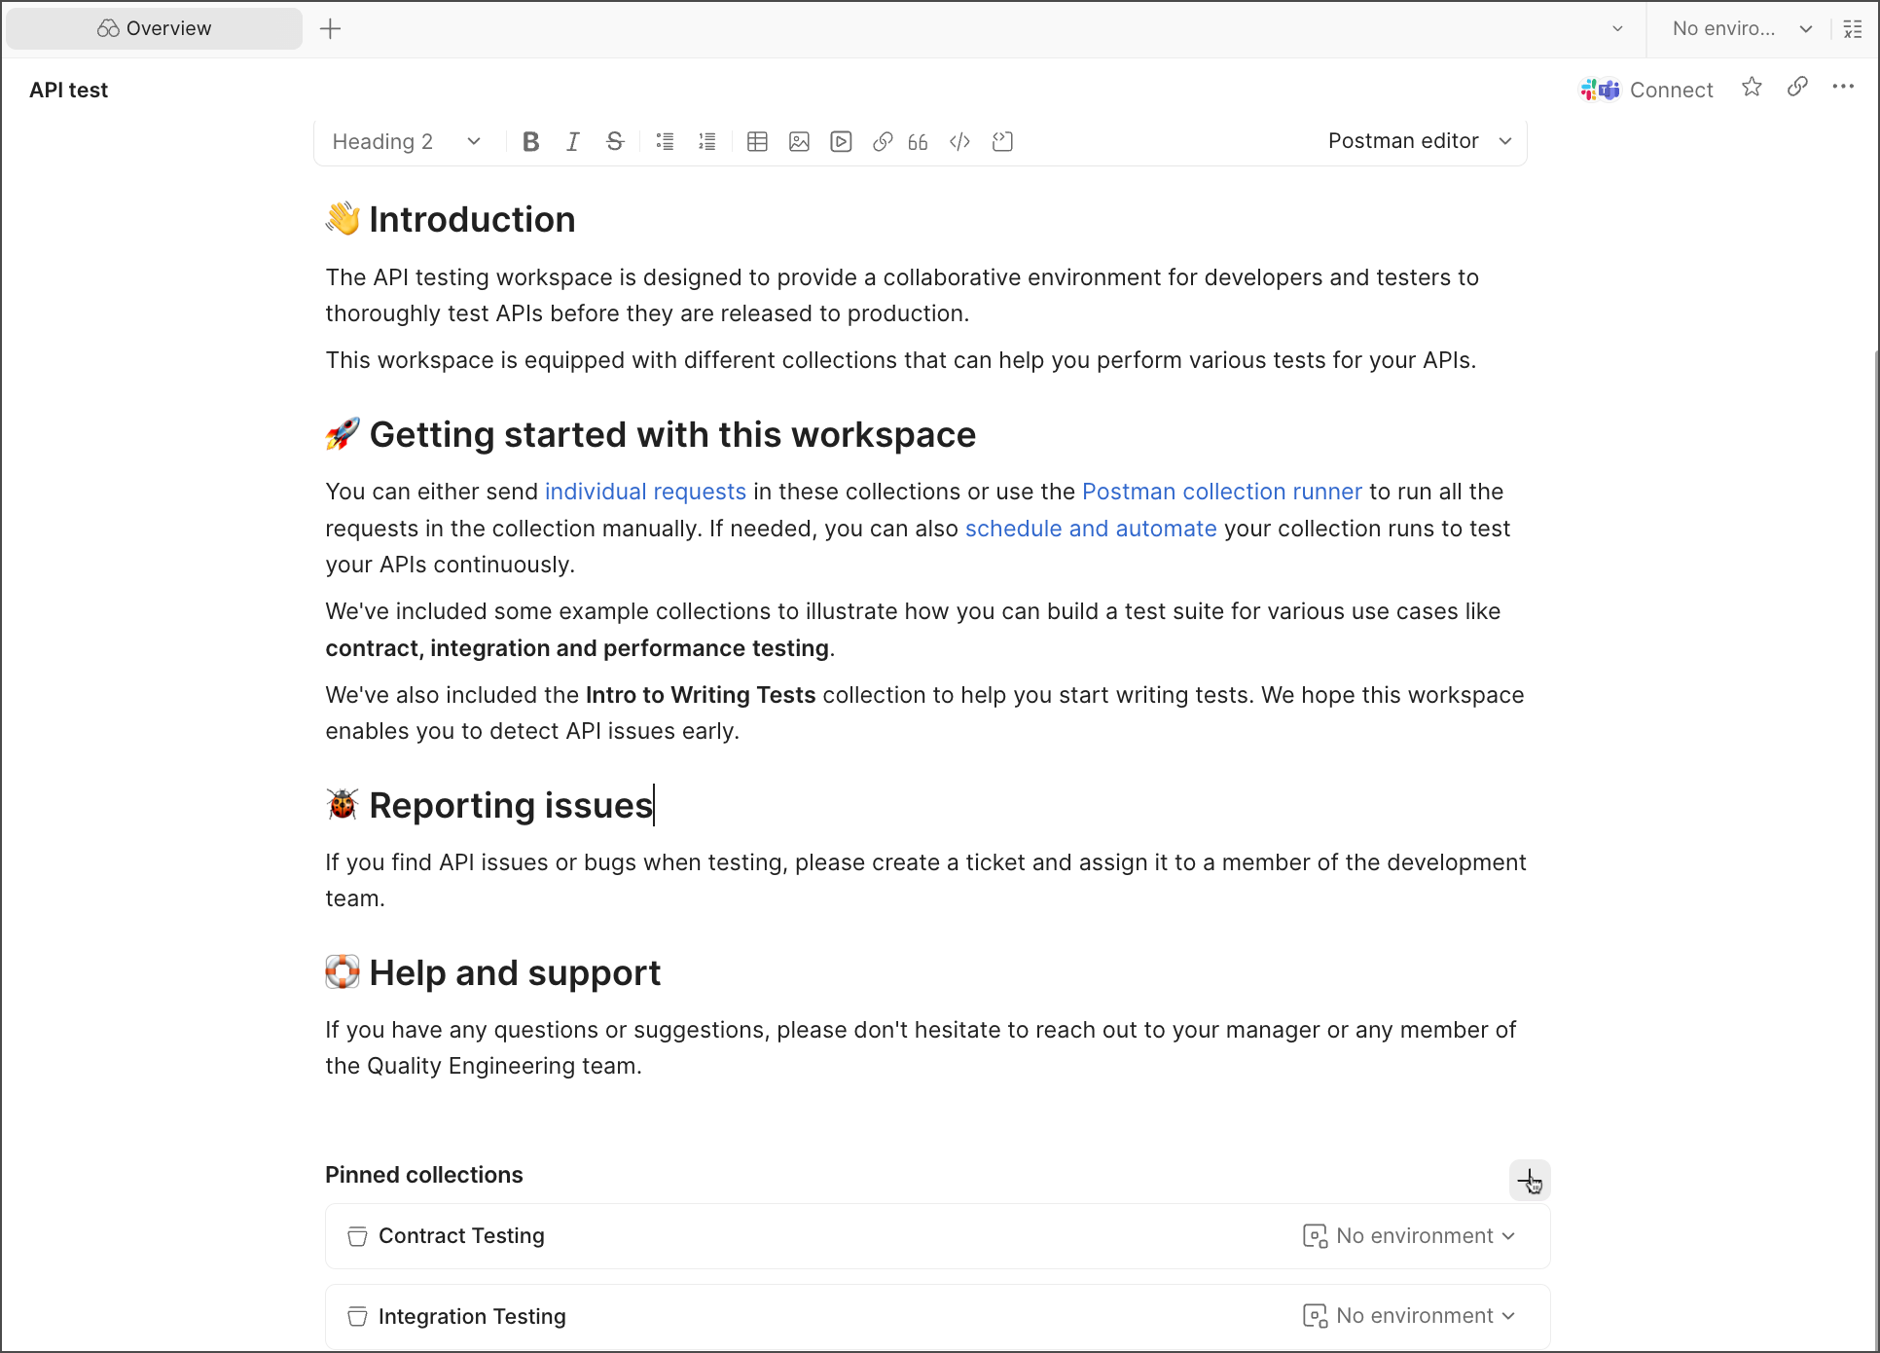This screenshot has height=1353, width=1880.
Task: Star the API test workspace
Action: coord(1752,88)
